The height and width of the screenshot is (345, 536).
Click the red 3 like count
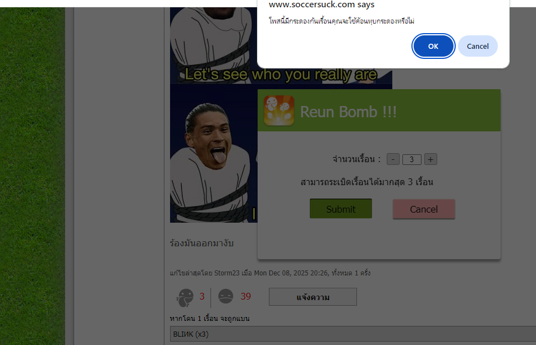tap(202, 297)
